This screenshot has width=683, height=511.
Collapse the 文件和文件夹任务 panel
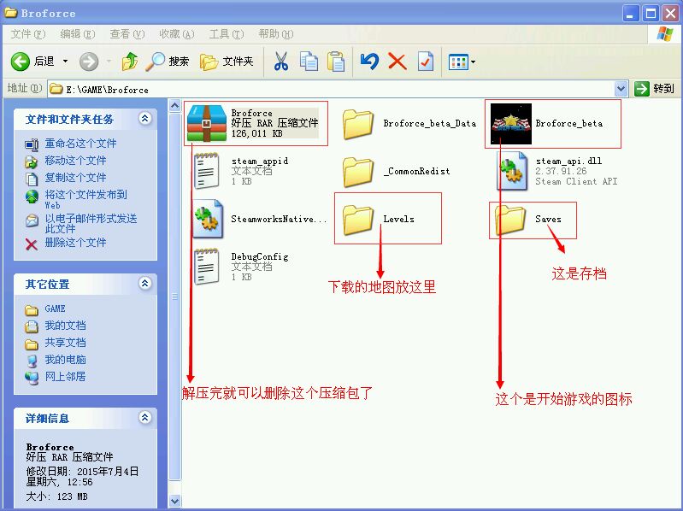(145, 118)
